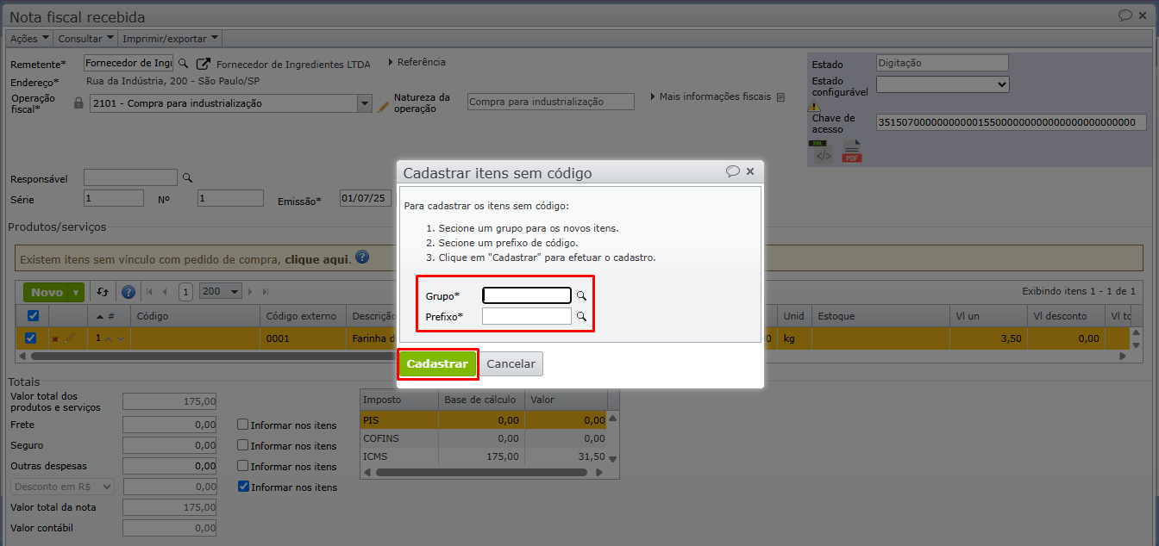Click the Novo button
Viewport: 1159px width, 546px height.
(x=47, y=293)
